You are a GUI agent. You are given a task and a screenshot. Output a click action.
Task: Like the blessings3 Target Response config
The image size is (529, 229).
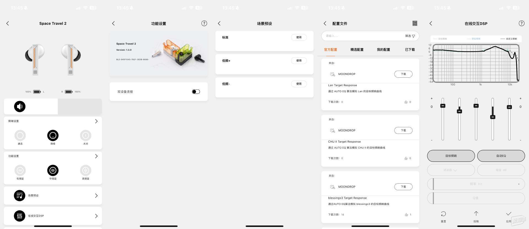406,215
